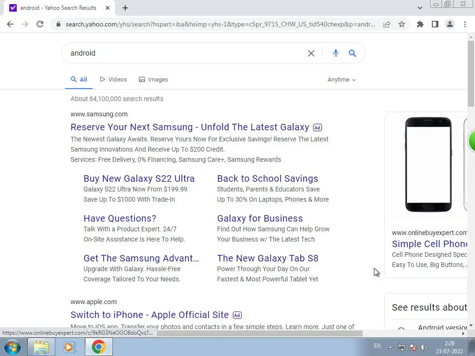
Task: Open Get The Samsung Advant… link
Action: tap(141, 258)
